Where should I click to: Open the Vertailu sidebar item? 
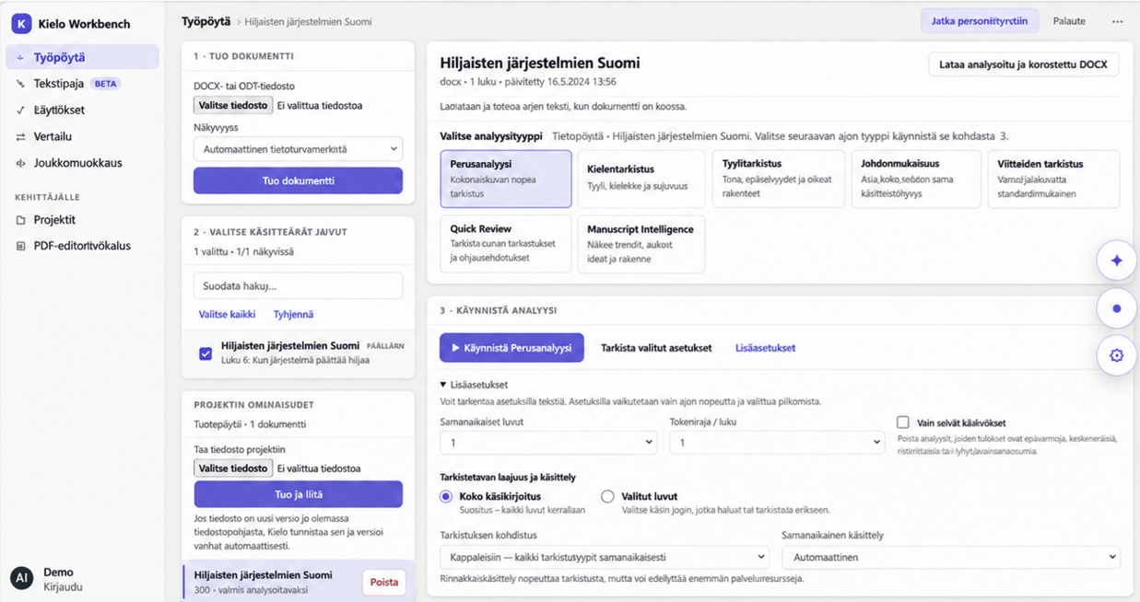pos(82,137)
